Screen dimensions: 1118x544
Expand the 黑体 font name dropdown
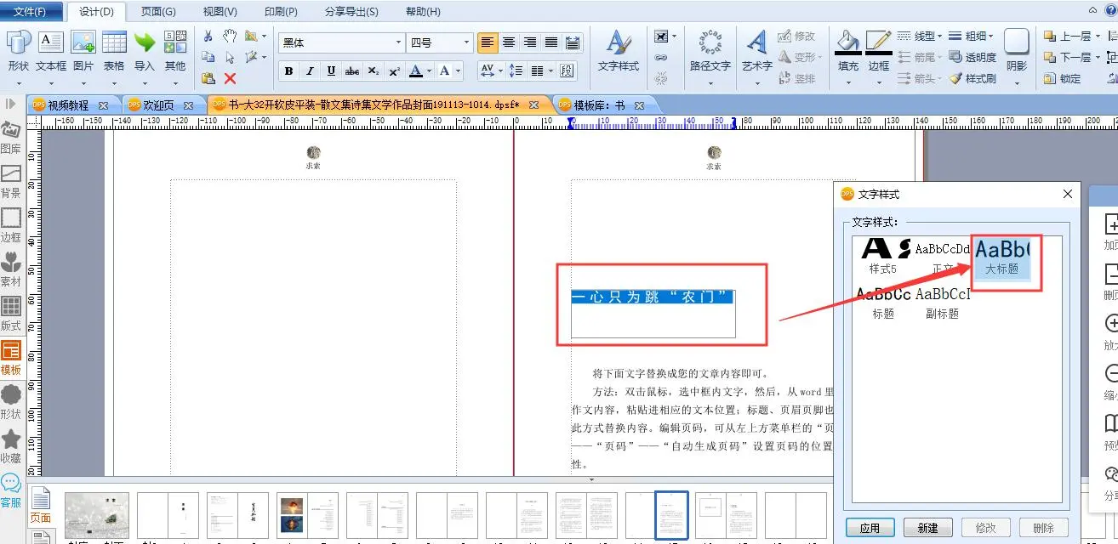coord(398,42)
